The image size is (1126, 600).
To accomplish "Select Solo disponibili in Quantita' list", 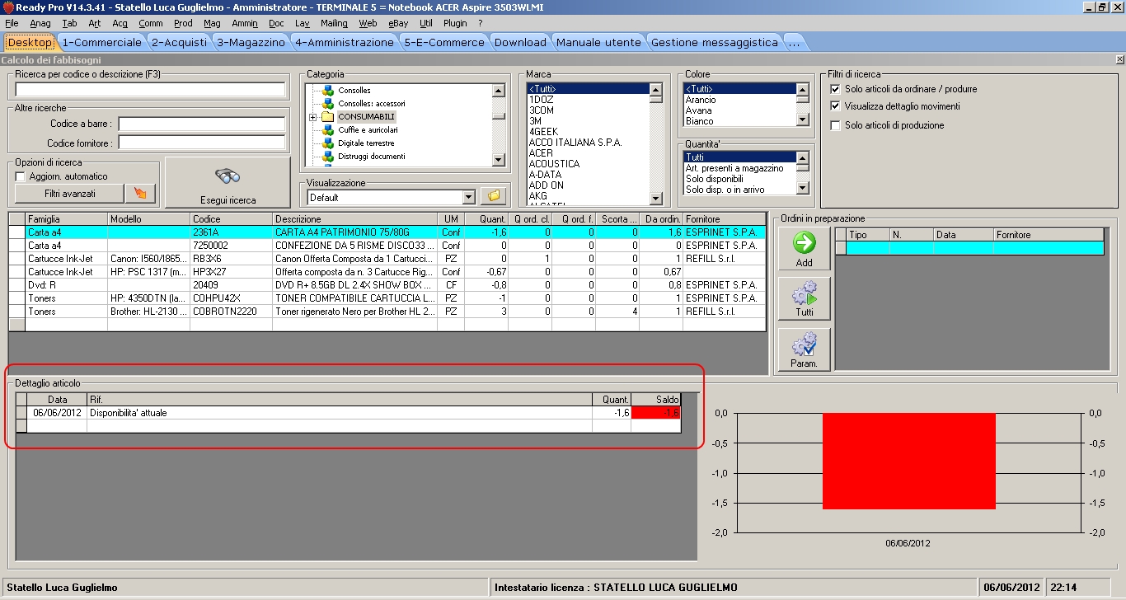I will tap(714, 179).
